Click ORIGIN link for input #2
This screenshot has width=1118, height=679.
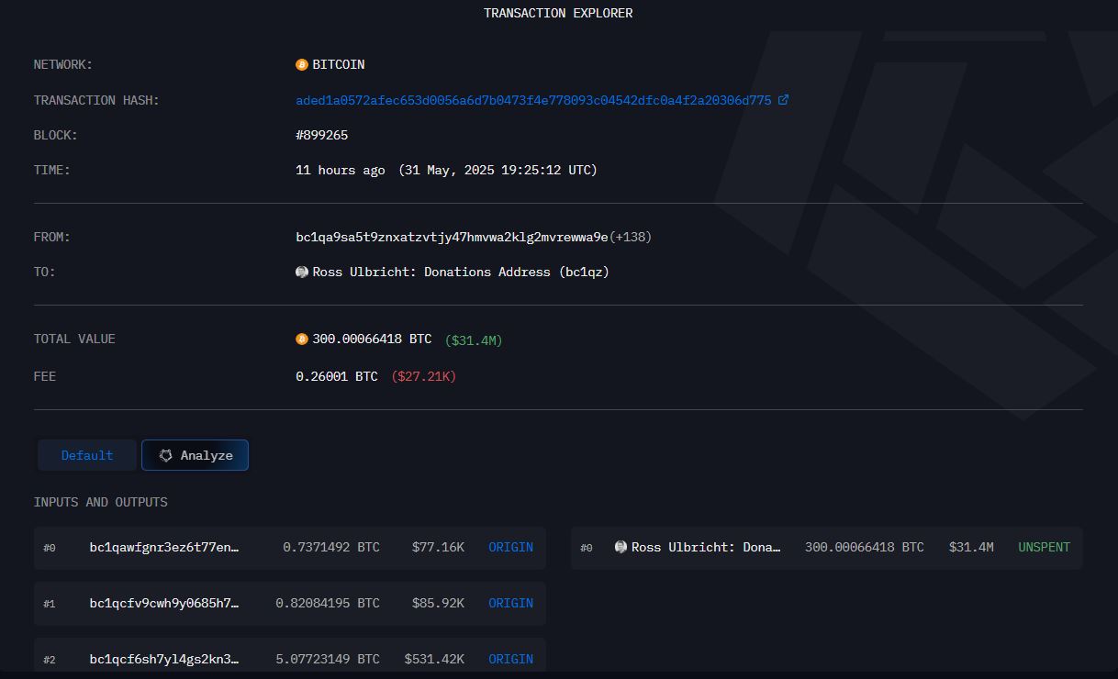(x=510, y=659)
